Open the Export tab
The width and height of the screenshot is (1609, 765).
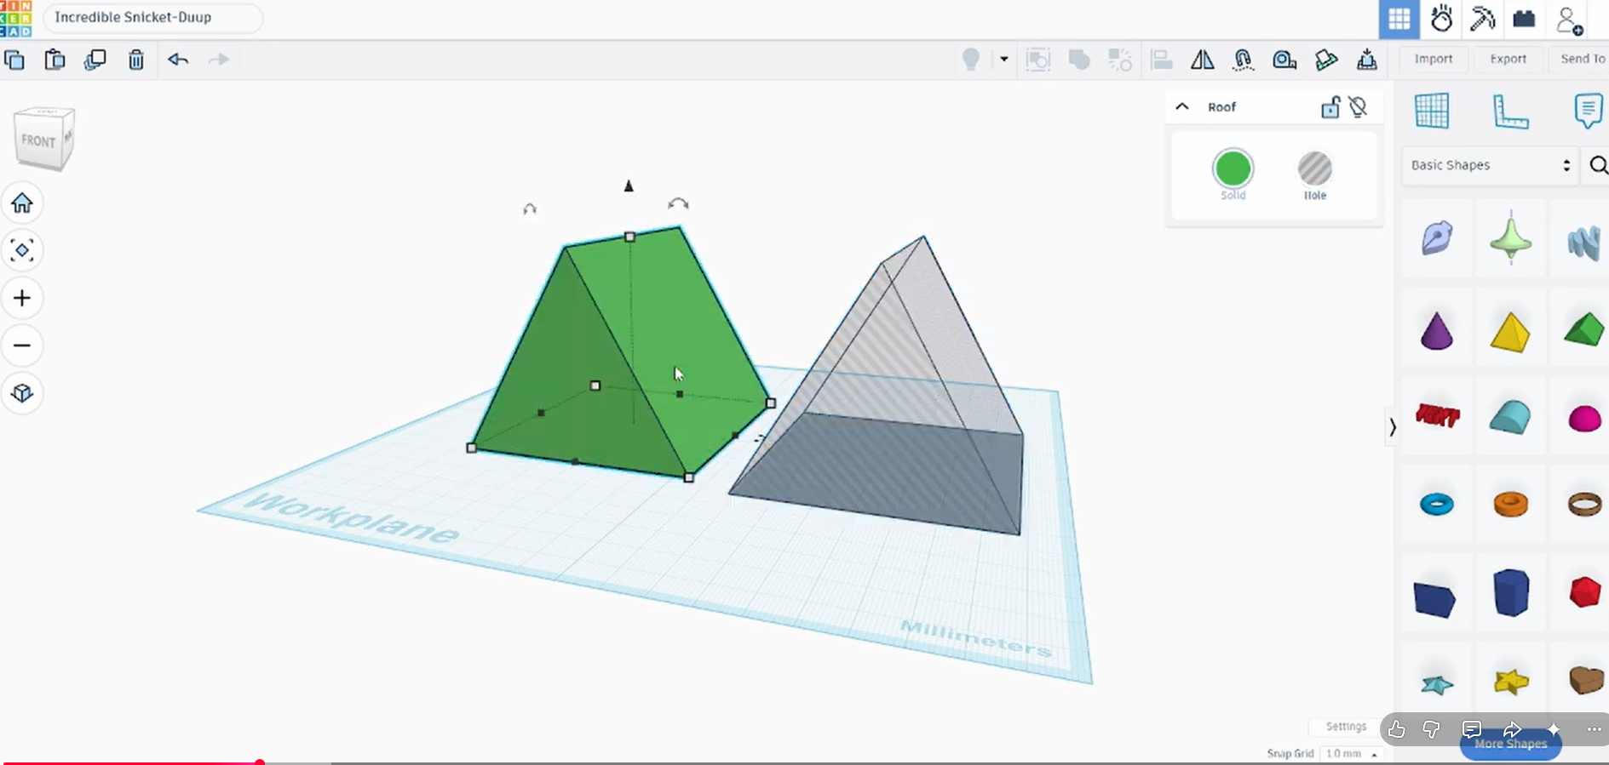tap(1508, 59)
